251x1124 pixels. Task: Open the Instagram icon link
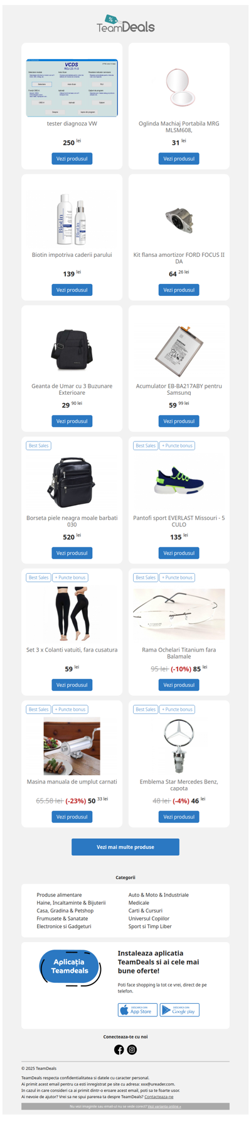pyautogui.click(x=132, y=1050)
